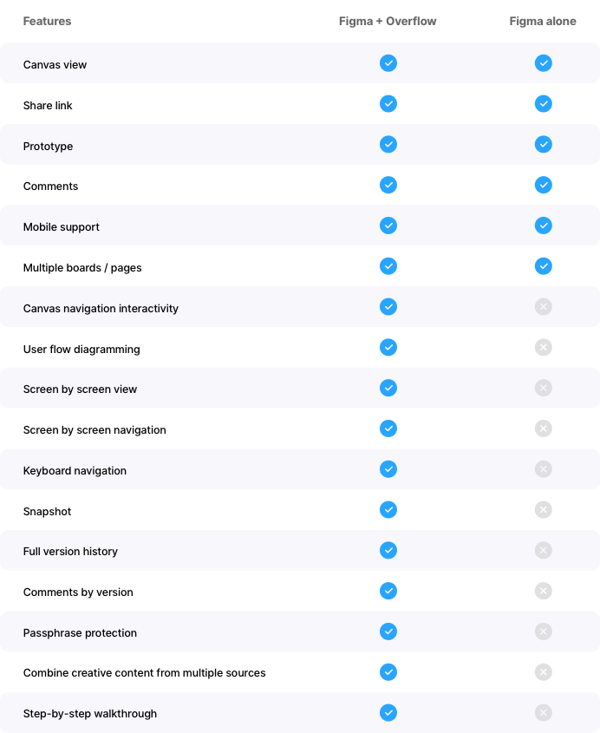Click the Features column header
Viewport: 600px width, 733px height.
tap(47, 21)
